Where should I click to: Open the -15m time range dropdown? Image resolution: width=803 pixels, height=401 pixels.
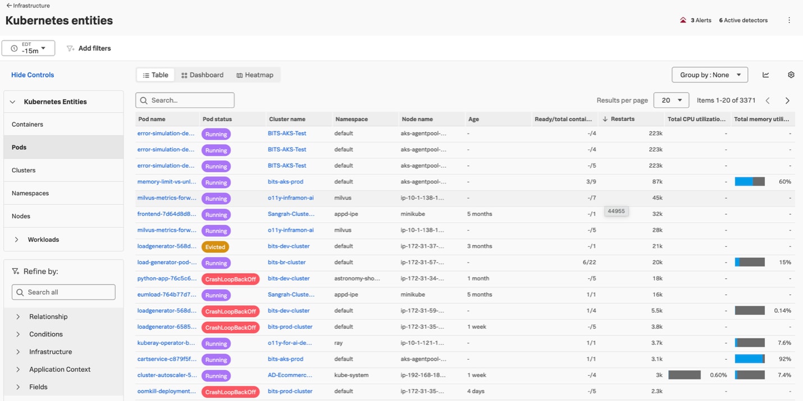tap(29, 48)
